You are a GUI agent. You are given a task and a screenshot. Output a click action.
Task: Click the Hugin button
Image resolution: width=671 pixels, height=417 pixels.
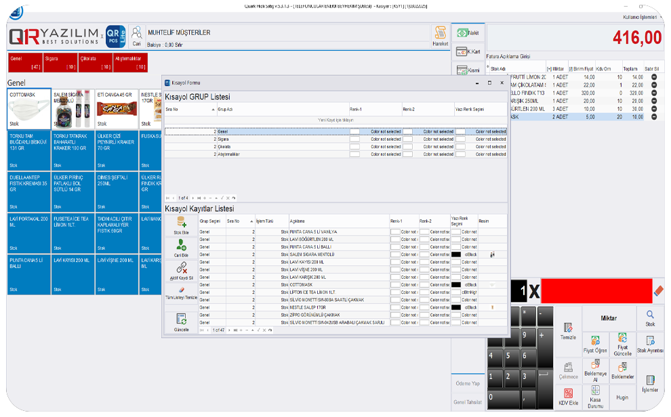tap(622, 397)
